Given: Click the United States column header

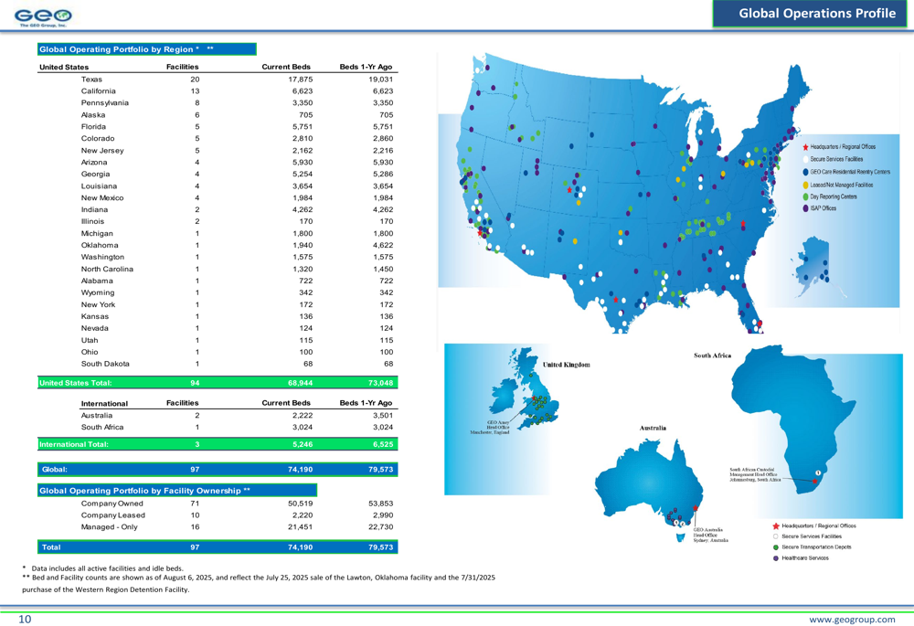Looking at the screenshot, I should click(x=64, y=67).
